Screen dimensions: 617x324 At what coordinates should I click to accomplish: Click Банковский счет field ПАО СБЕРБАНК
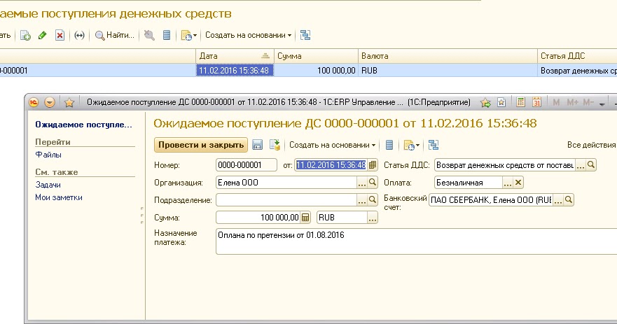491,200
